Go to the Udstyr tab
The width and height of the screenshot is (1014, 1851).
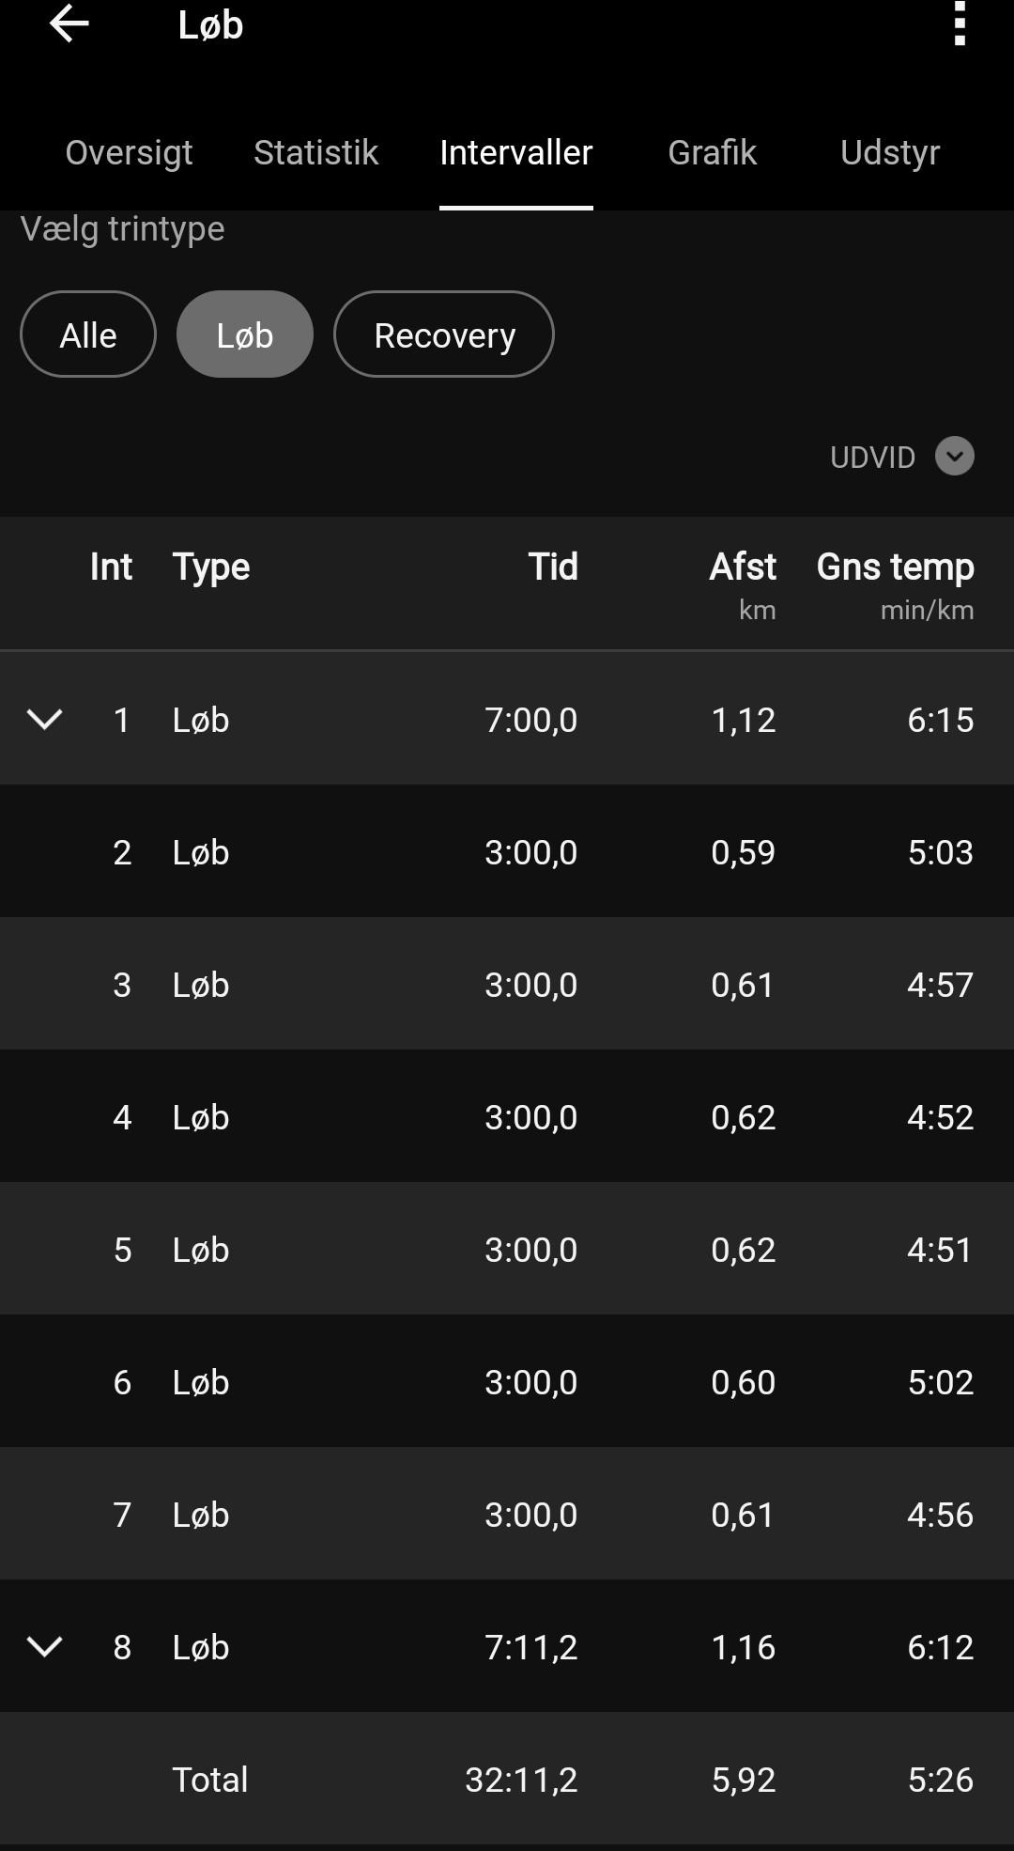click(x=889, y=152)
